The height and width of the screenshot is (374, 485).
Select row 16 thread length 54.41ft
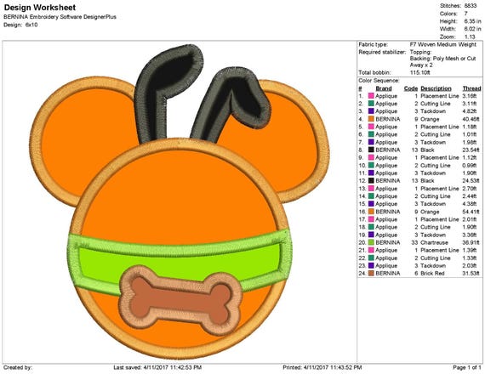pos(471,212)
